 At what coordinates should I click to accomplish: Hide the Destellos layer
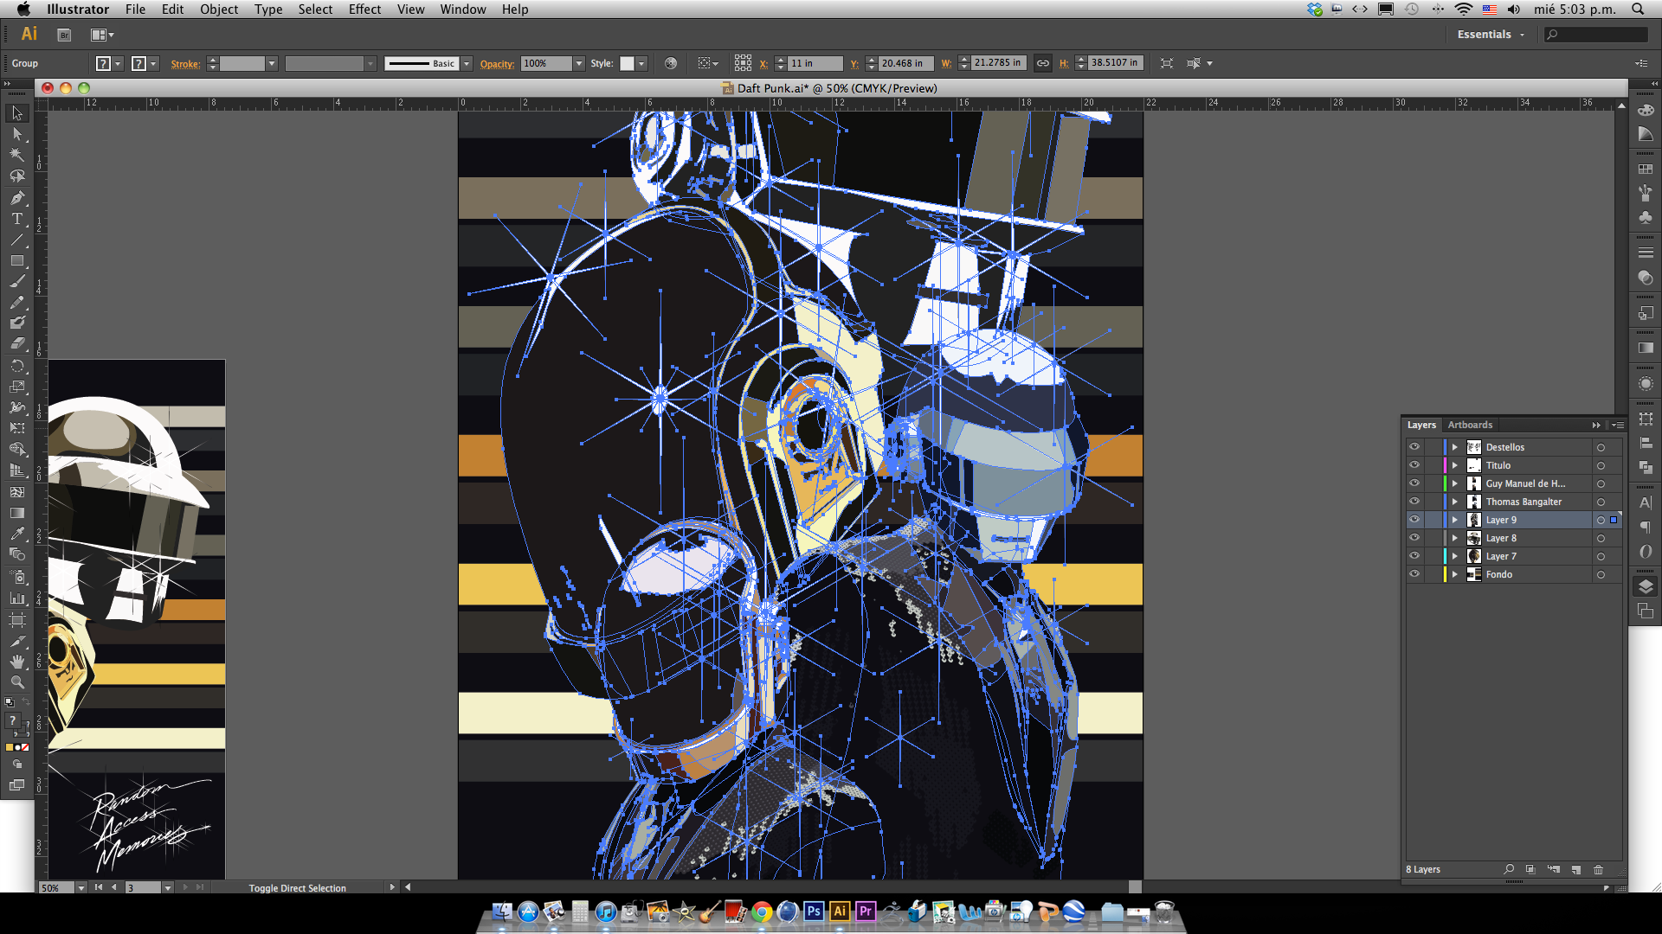click(1414, 447)
